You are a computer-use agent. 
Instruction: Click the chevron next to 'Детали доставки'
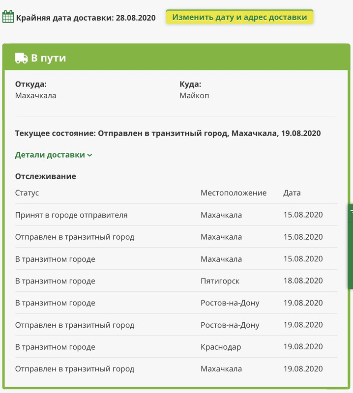89,155
